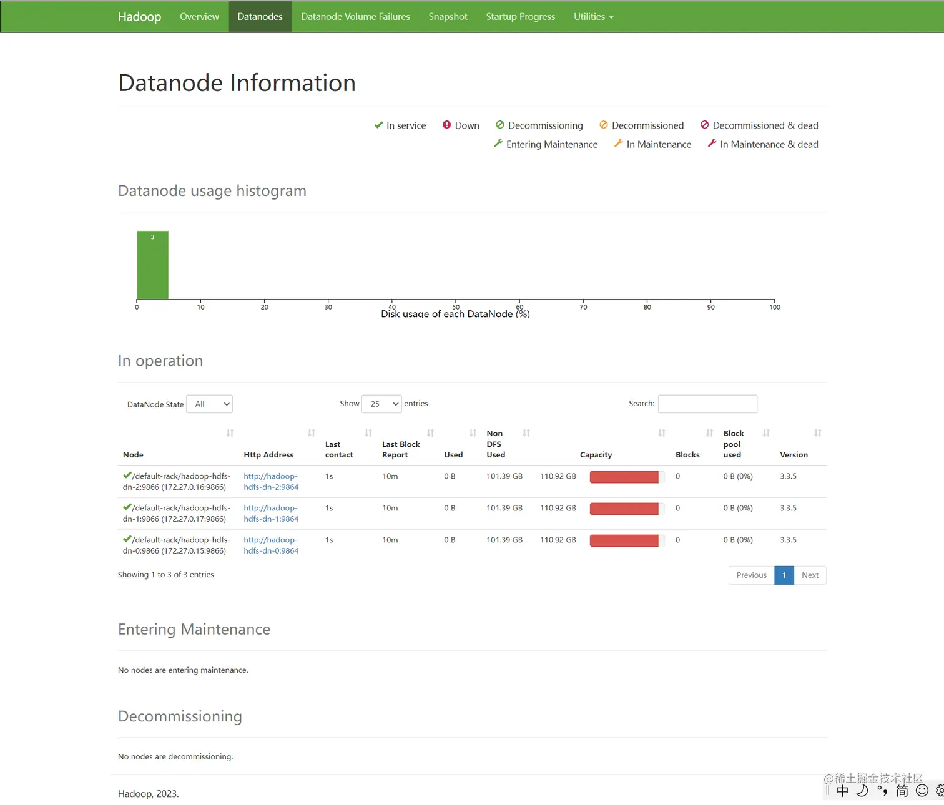Click the Next pagination button
The image size is (944, 805).
pyautogui.click(x=810, y=575)
